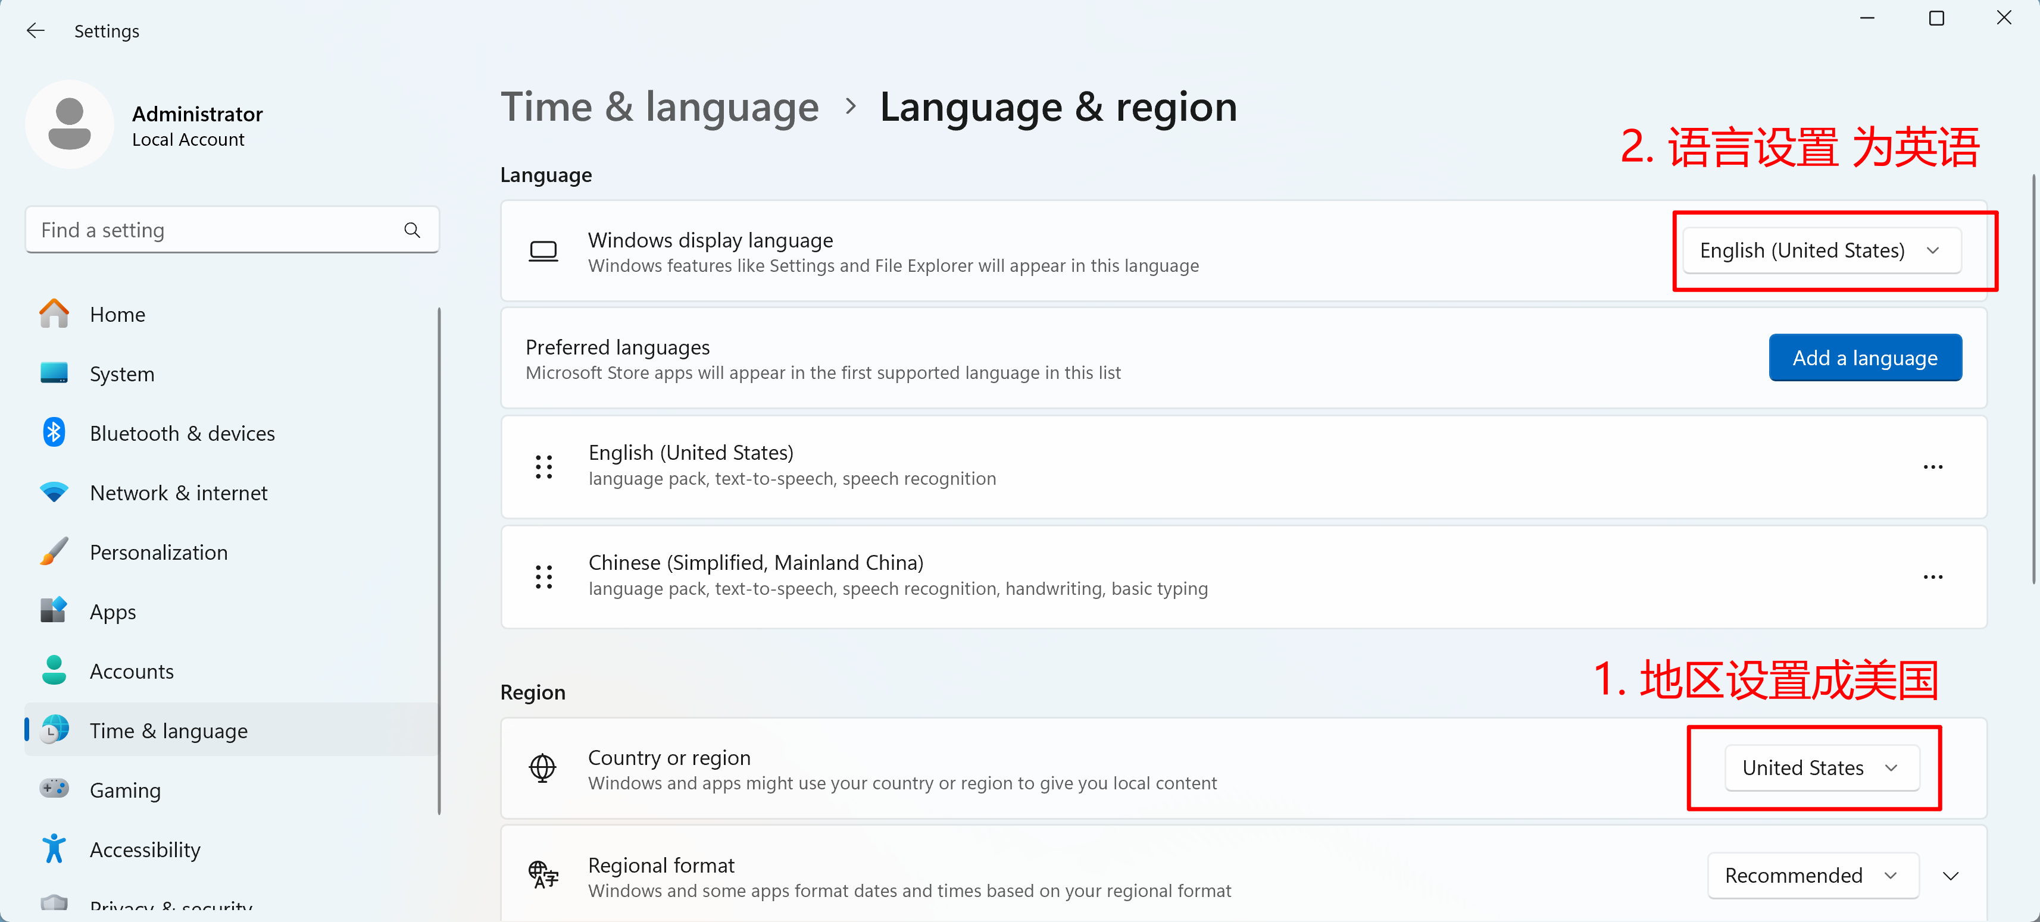
Task: Click the Home house icon
Action: click(54, 314)
